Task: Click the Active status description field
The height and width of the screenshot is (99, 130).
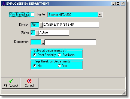Action: [x=54, y=33]
